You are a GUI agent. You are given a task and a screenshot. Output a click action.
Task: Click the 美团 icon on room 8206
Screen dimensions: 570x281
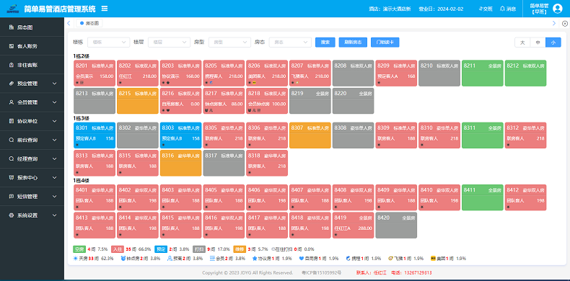point(254,83)
